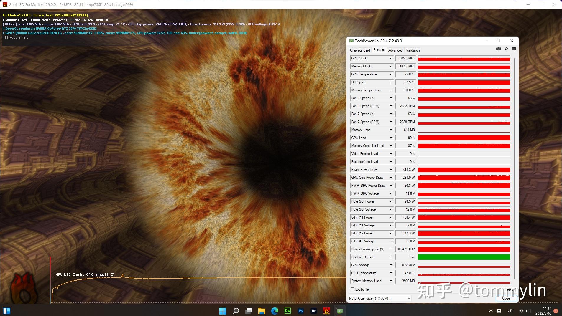Switch to GPU-Z taskbar icon

point(340,311)
